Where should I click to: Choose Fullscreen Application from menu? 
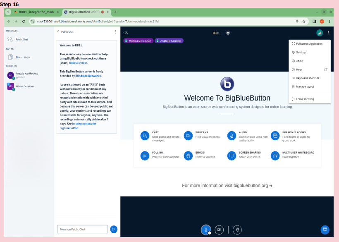(x=310, y=44)
